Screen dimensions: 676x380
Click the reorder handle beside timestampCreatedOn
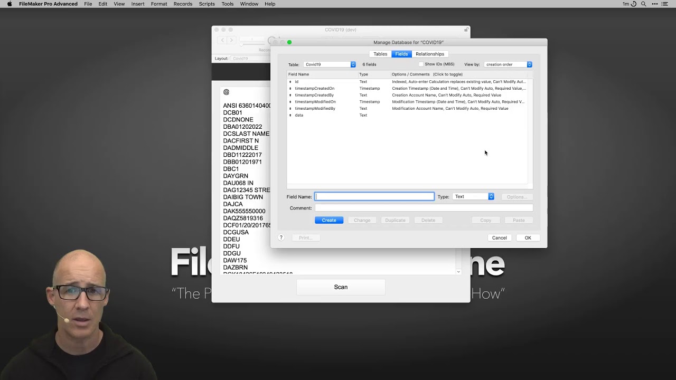[290, 89]
